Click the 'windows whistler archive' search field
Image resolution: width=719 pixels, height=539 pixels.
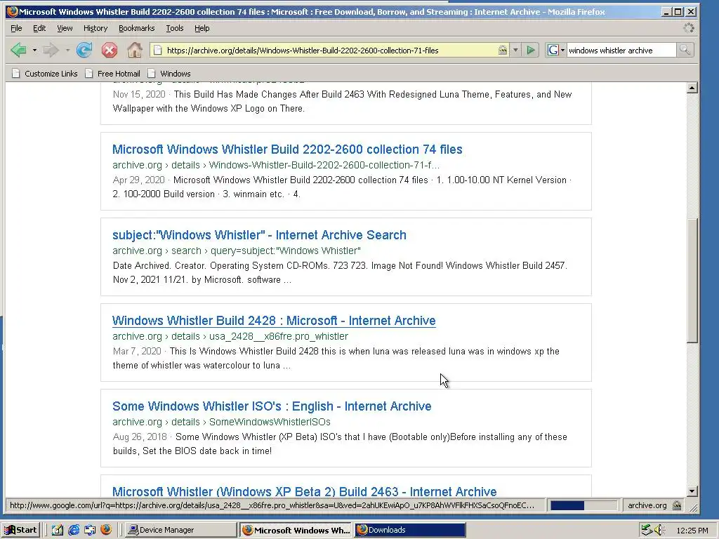coord(621,51)
